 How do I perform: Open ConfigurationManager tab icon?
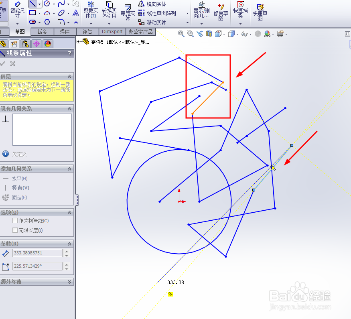25,44
